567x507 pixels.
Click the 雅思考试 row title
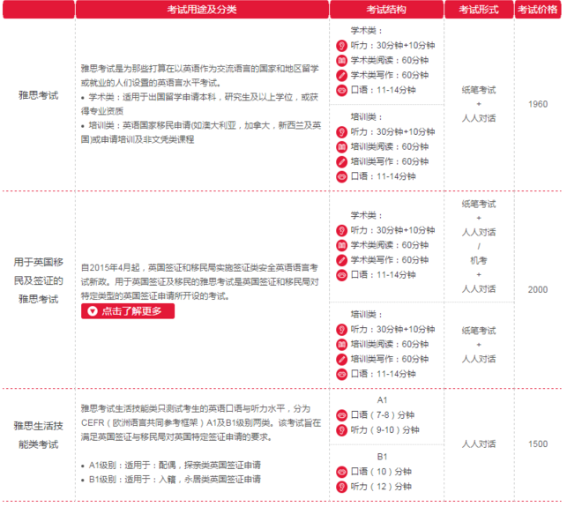tap(38, 95)
